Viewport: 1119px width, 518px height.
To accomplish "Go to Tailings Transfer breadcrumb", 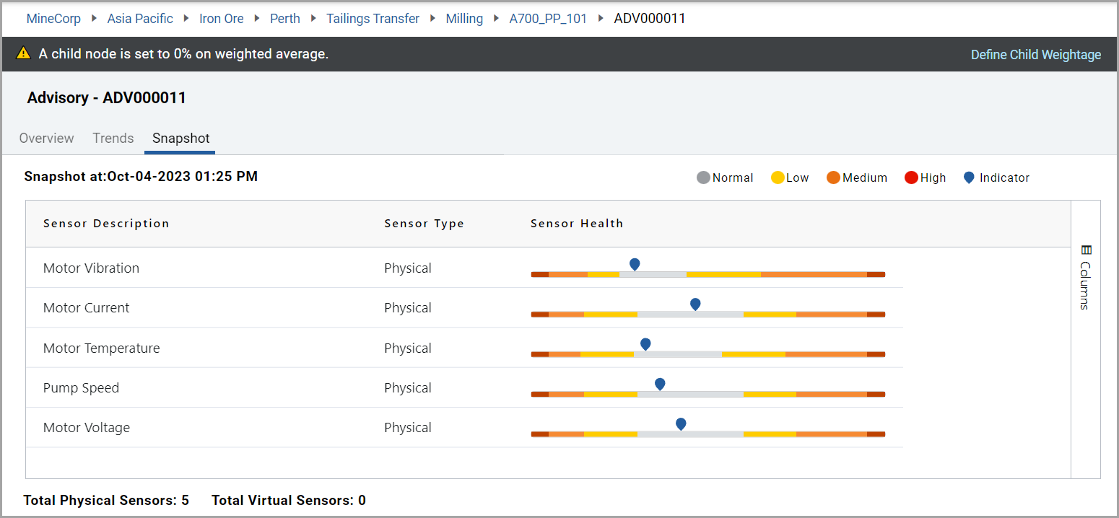I will point(373,19).
